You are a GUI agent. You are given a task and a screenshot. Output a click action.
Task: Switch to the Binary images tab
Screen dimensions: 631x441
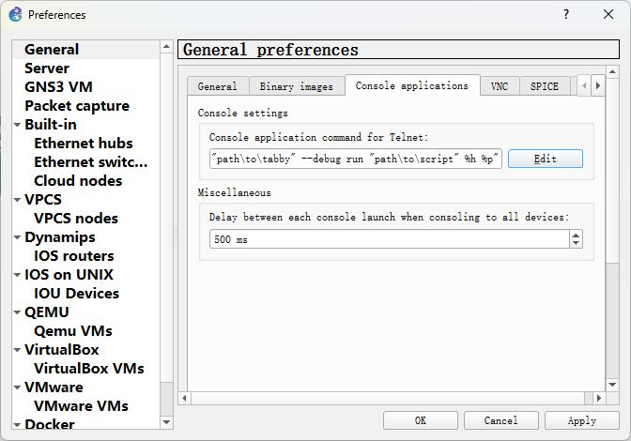pos(296,86)
